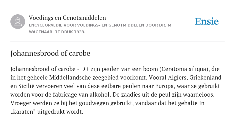Image resolution: width=235 pixels, height=117 pixels.
Task: Click the Encyclopaedie voor Voedings- subtitle line
Action: 101,25
